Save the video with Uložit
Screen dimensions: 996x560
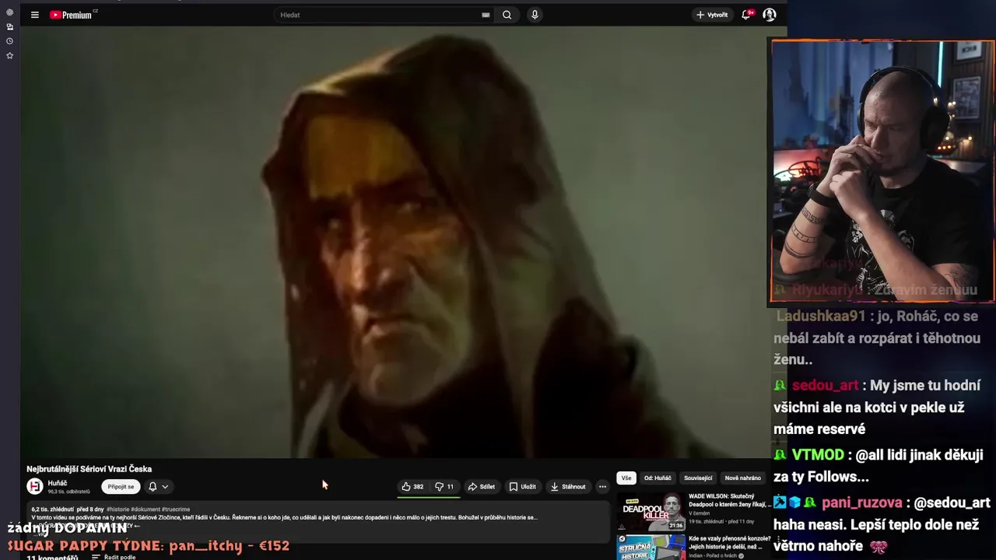(522, 487)
